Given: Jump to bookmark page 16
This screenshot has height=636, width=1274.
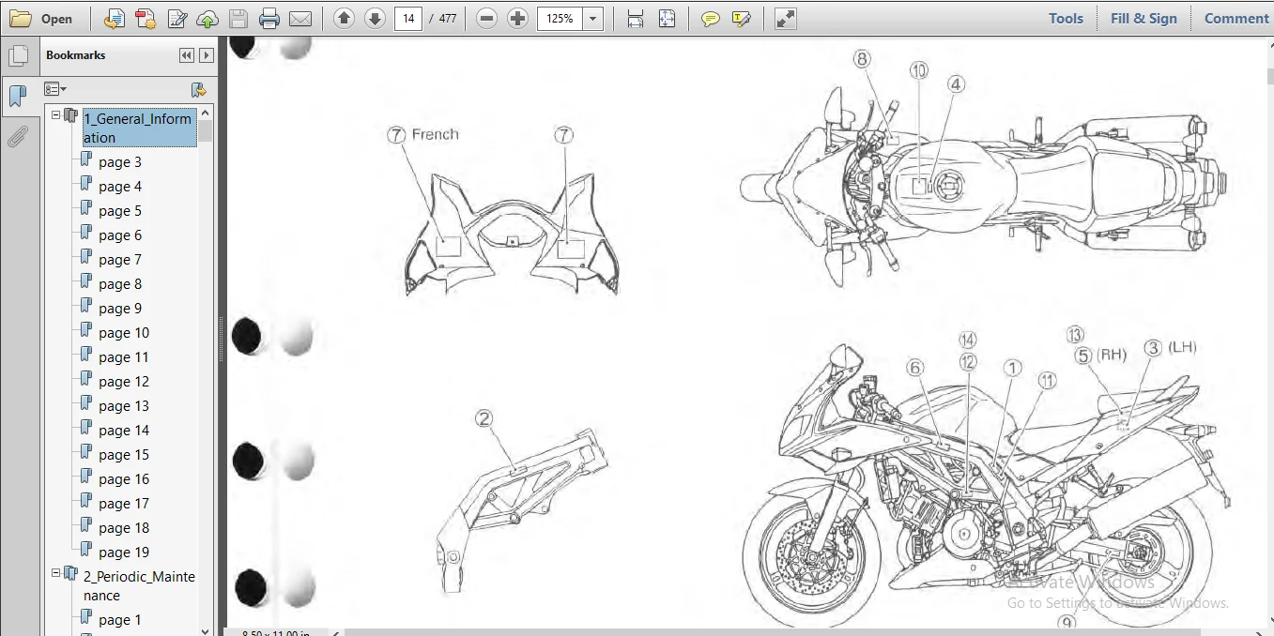Looking at the screenshot, I should point(124,479).
